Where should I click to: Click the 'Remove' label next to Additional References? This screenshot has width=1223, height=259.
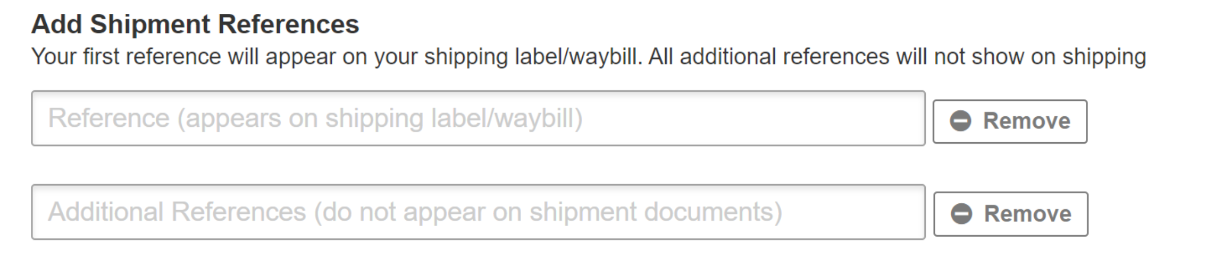(x=1027, y=214)
